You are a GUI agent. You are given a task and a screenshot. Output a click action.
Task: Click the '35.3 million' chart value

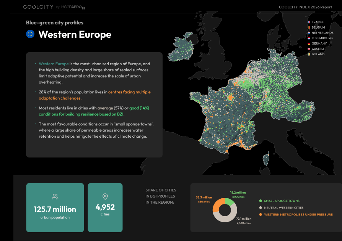(x=204, y=198)
